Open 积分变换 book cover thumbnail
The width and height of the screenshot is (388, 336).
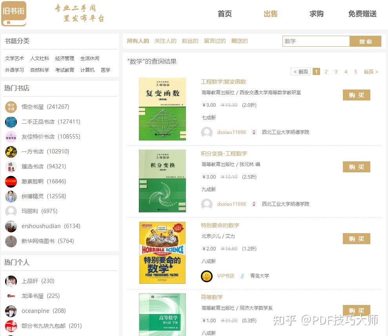(x=162, y=181)
